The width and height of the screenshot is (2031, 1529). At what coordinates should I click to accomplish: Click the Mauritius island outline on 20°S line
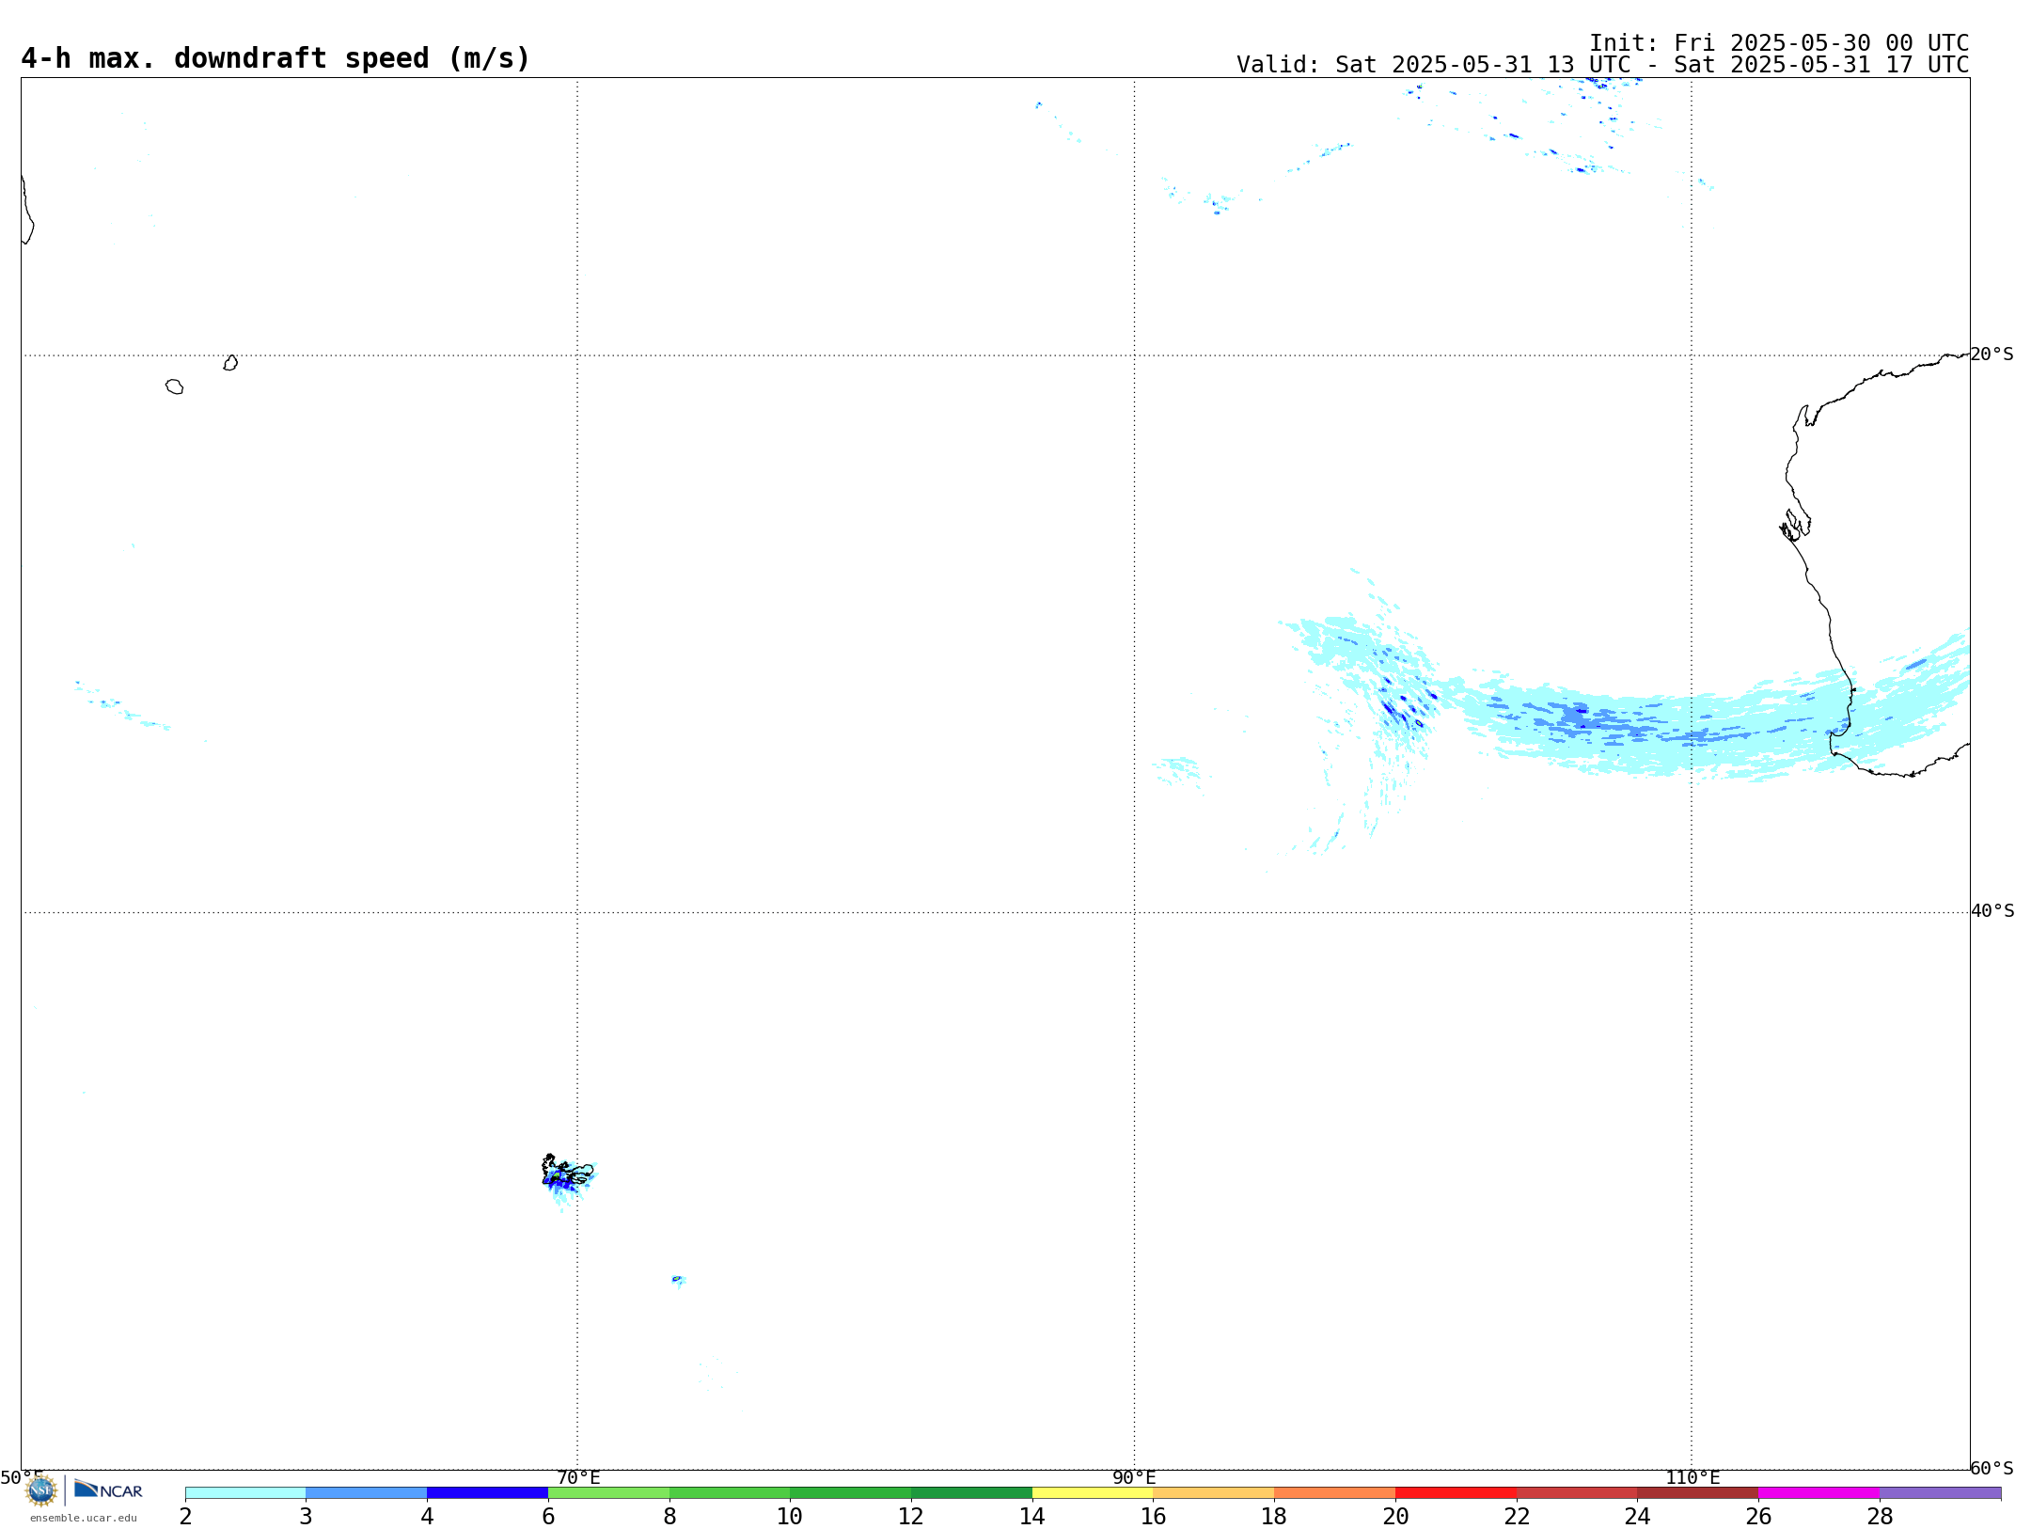[x=230, y=363]
